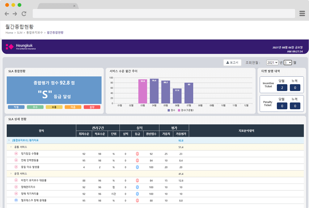
Task: Click the M icon beside 헬프데스크 장애 응대율
Action: pyautogui.click(x=16, y=200)
